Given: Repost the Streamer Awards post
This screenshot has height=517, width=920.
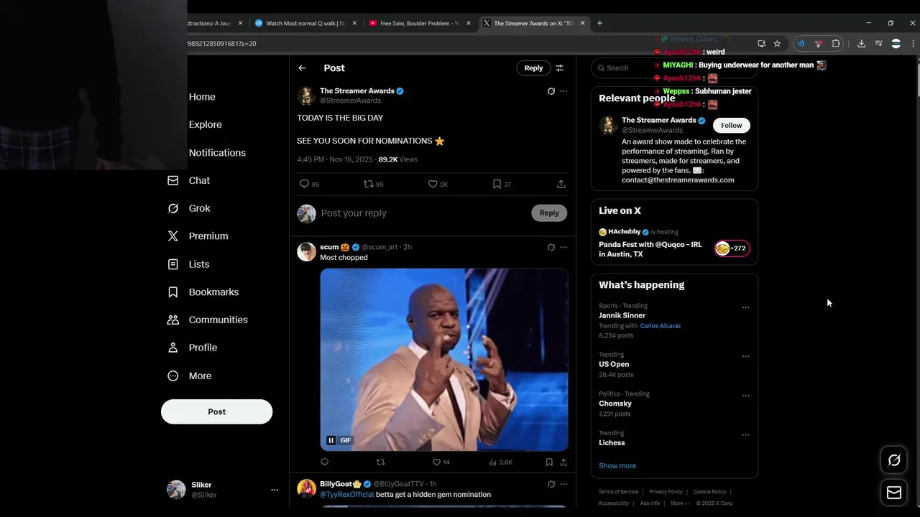Looking at the screenshot, I should [368, 185].
